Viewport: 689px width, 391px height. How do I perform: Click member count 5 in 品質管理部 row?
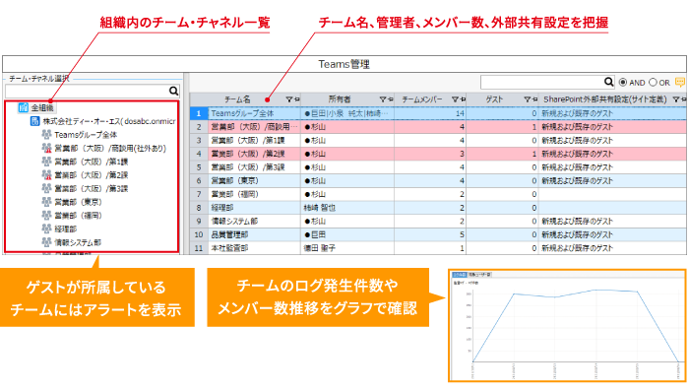pos(430,234)
